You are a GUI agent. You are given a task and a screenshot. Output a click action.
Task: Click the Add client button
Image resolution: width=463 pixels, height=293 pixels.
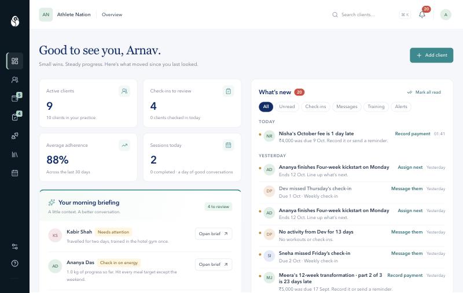click(431, 55)
